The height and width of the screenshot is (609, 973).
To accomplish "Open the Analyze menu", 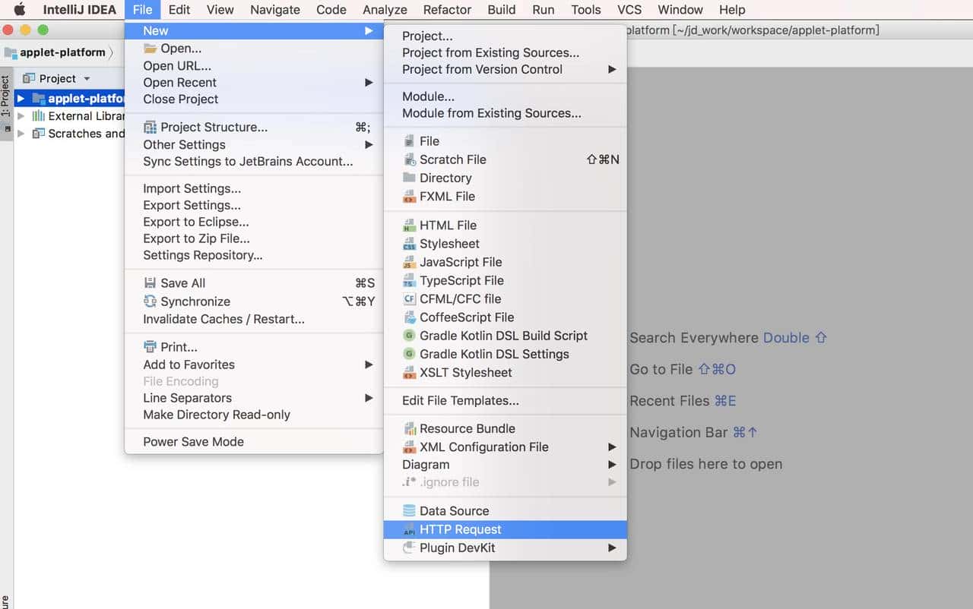I will [x=385, y=10].
